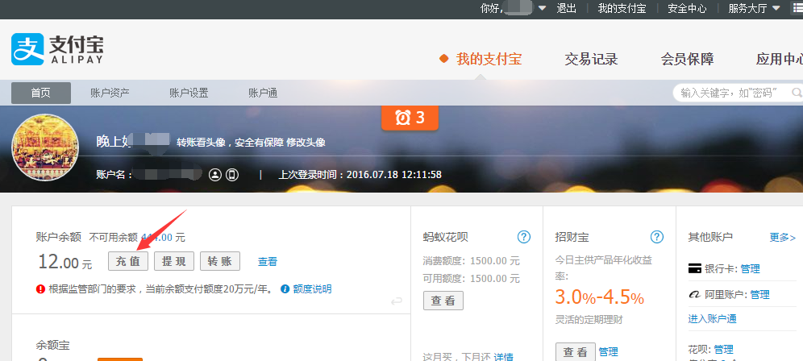Open 额度说明 link

point(312,288)
